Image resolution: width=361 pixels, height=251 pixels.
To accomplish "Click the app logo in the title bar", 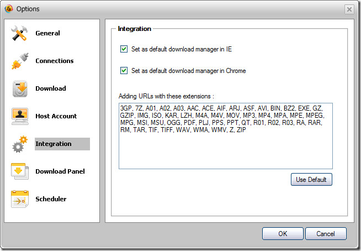I will click(x=8, y=9).
